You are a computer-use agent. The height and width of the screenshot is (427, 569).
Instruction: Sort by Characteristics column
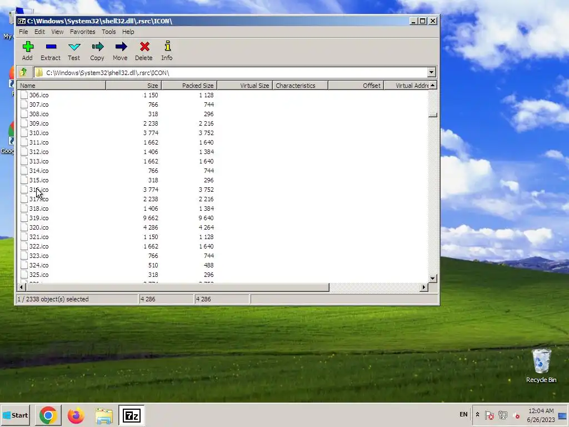pos(300,85)
